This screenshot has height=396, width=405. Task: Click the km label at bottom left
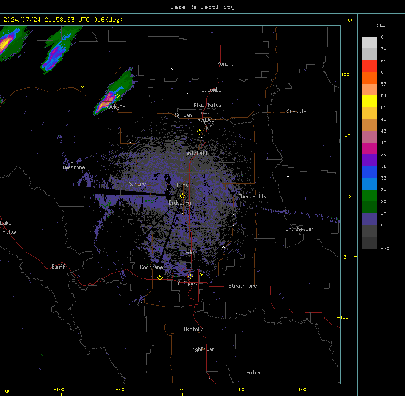pos(7,391)
